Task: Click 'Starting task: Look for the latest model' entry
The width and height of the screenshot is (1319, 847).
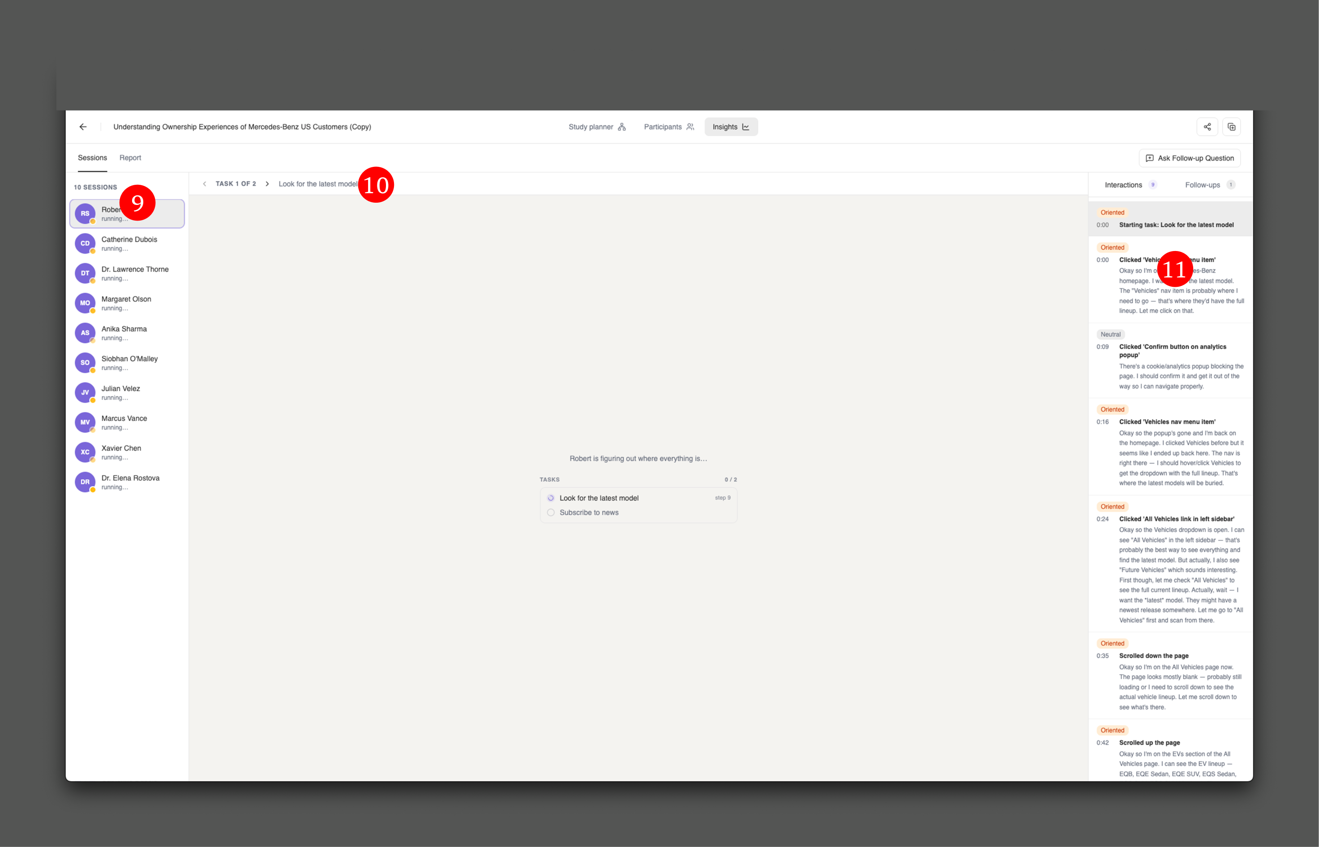Action: (1170, 219)
